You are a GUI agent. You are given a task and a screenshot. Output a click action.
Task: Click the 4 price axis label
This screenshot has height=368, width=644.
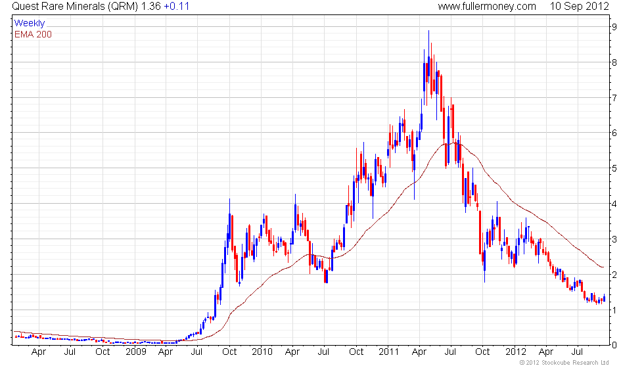pyautogui.click(x=614, y=204)
